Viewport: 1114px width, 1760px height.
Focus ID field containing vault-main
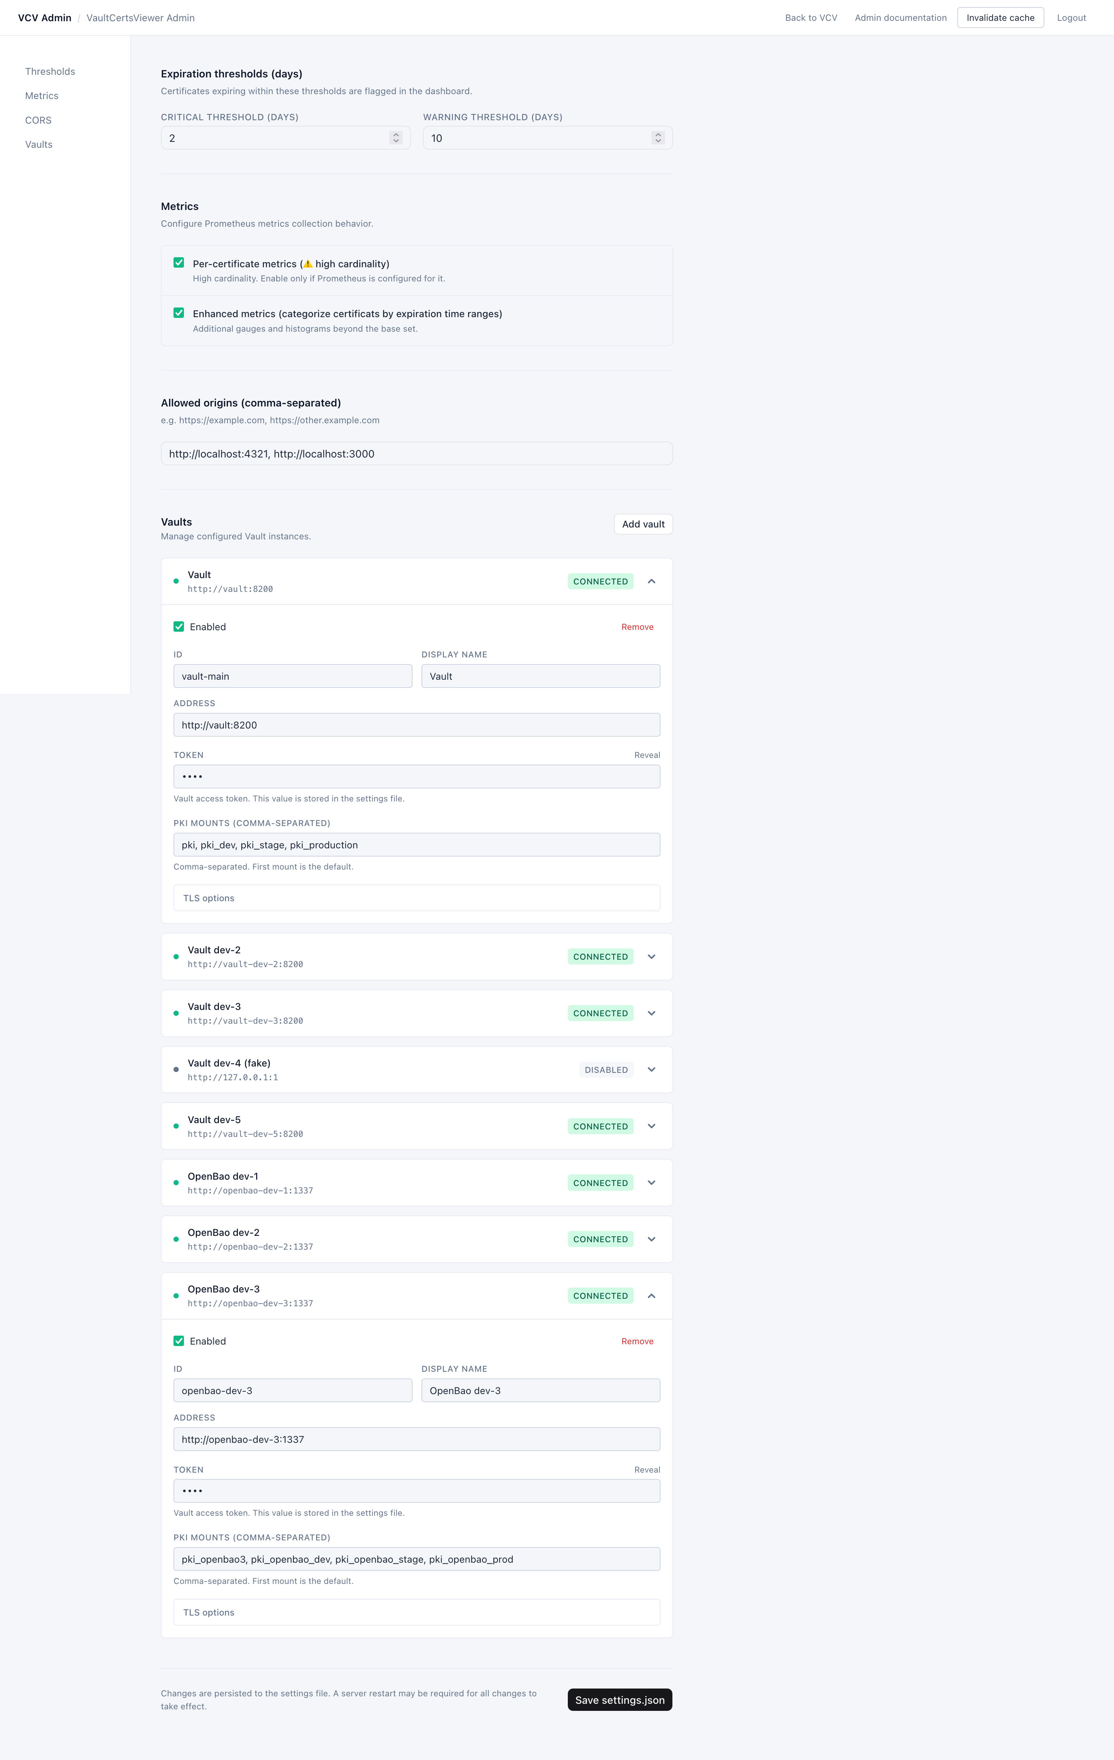click(x=292, y=676)
